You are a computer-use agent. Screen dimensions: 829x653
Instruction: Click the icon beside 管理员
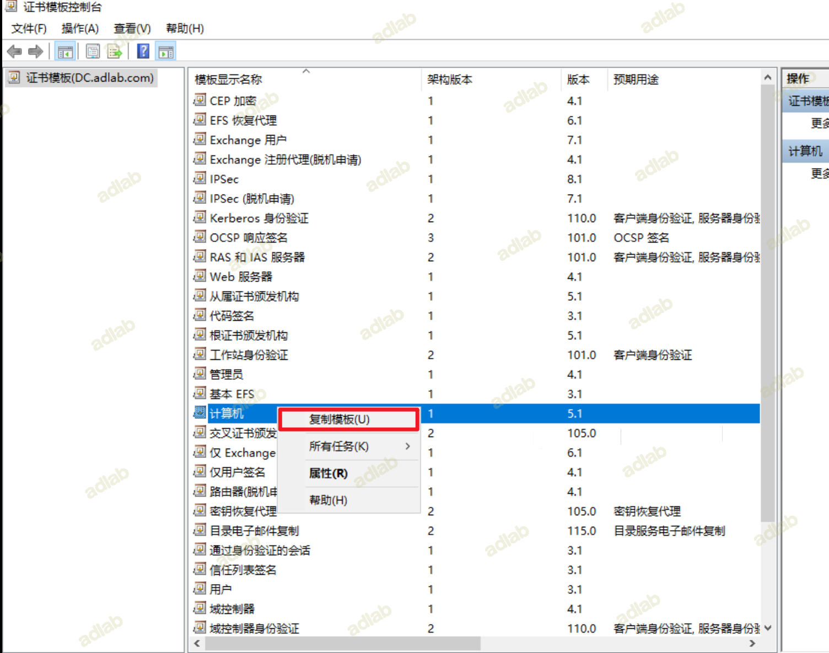[x=200, y=374]
